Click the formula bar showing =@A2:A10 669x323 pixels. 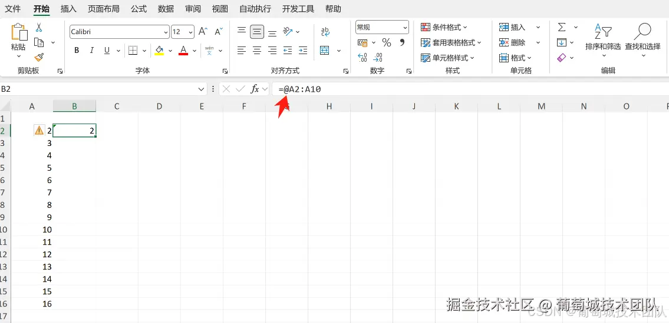click(469, 89)
